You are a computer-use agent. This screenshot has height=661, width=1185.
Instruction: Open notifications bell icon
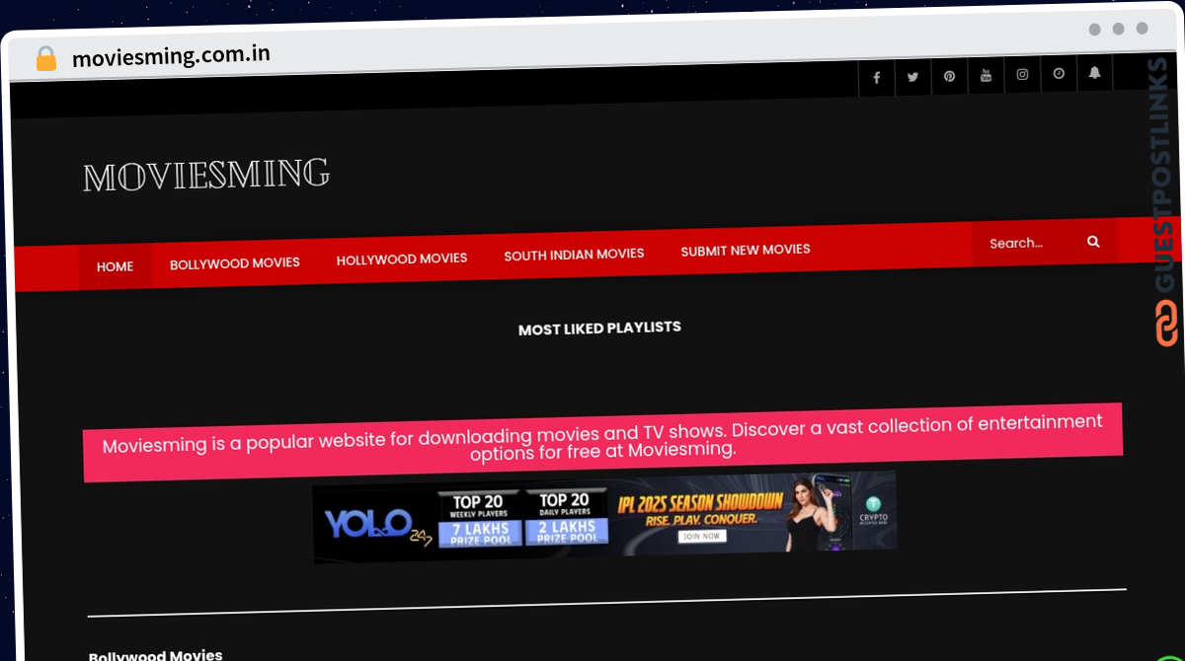[x=1095, y=72]
